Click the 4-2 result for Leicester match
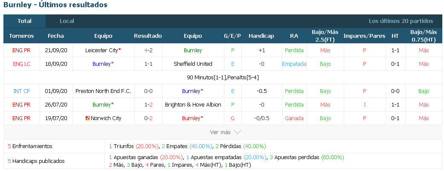 (x=148, y=50)
